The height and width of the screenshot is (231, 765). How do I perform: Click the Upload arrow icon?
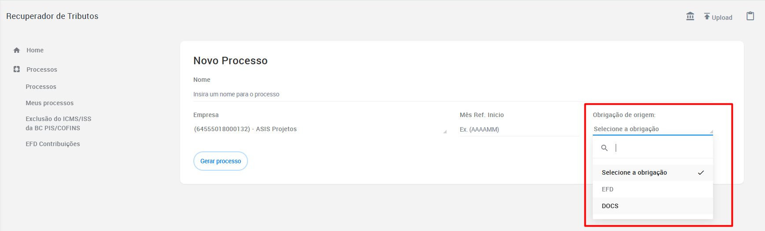[x=707, y=16]
